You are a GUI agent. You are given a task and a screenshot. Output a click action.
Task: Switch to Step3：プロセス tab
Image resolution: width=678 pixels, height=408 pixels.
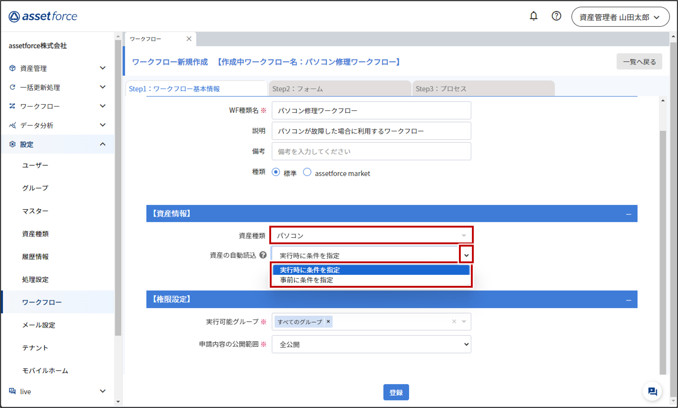[483, 89]
